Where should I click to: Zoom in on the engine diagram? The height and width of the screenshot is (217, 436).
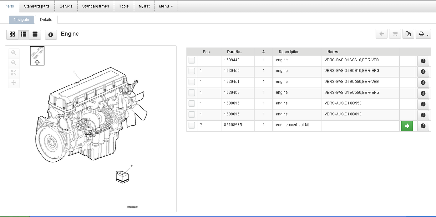(x=14, y=53)
